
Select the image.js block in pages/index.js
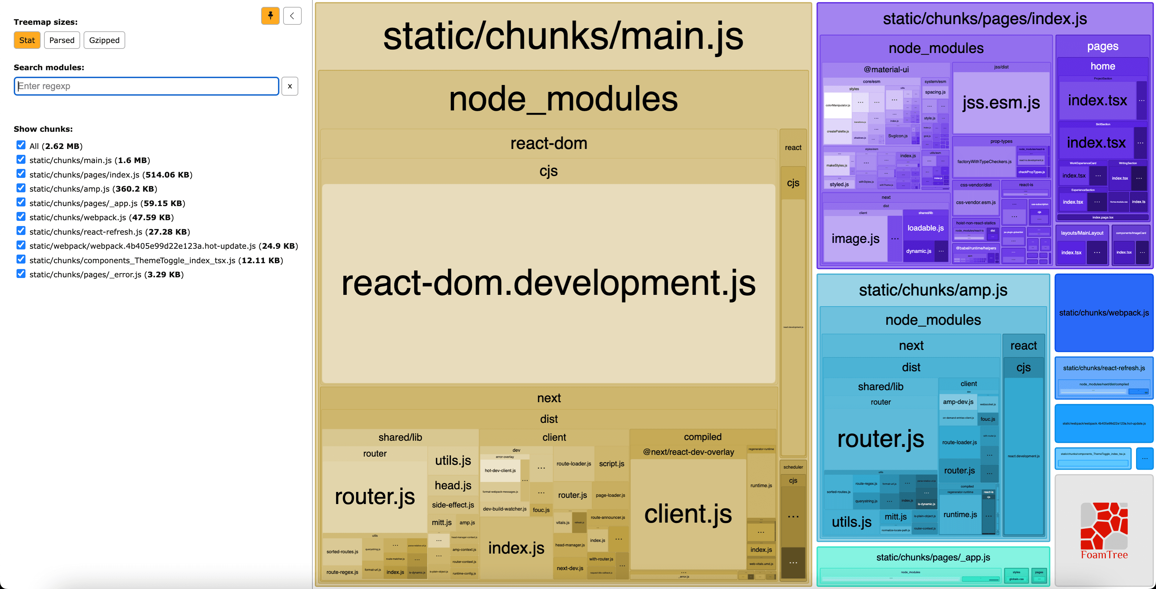tap(855, 239)
